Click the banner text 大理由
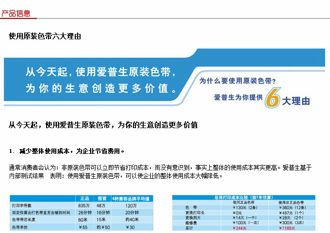The image size is (330, 233). coord(296,101)
